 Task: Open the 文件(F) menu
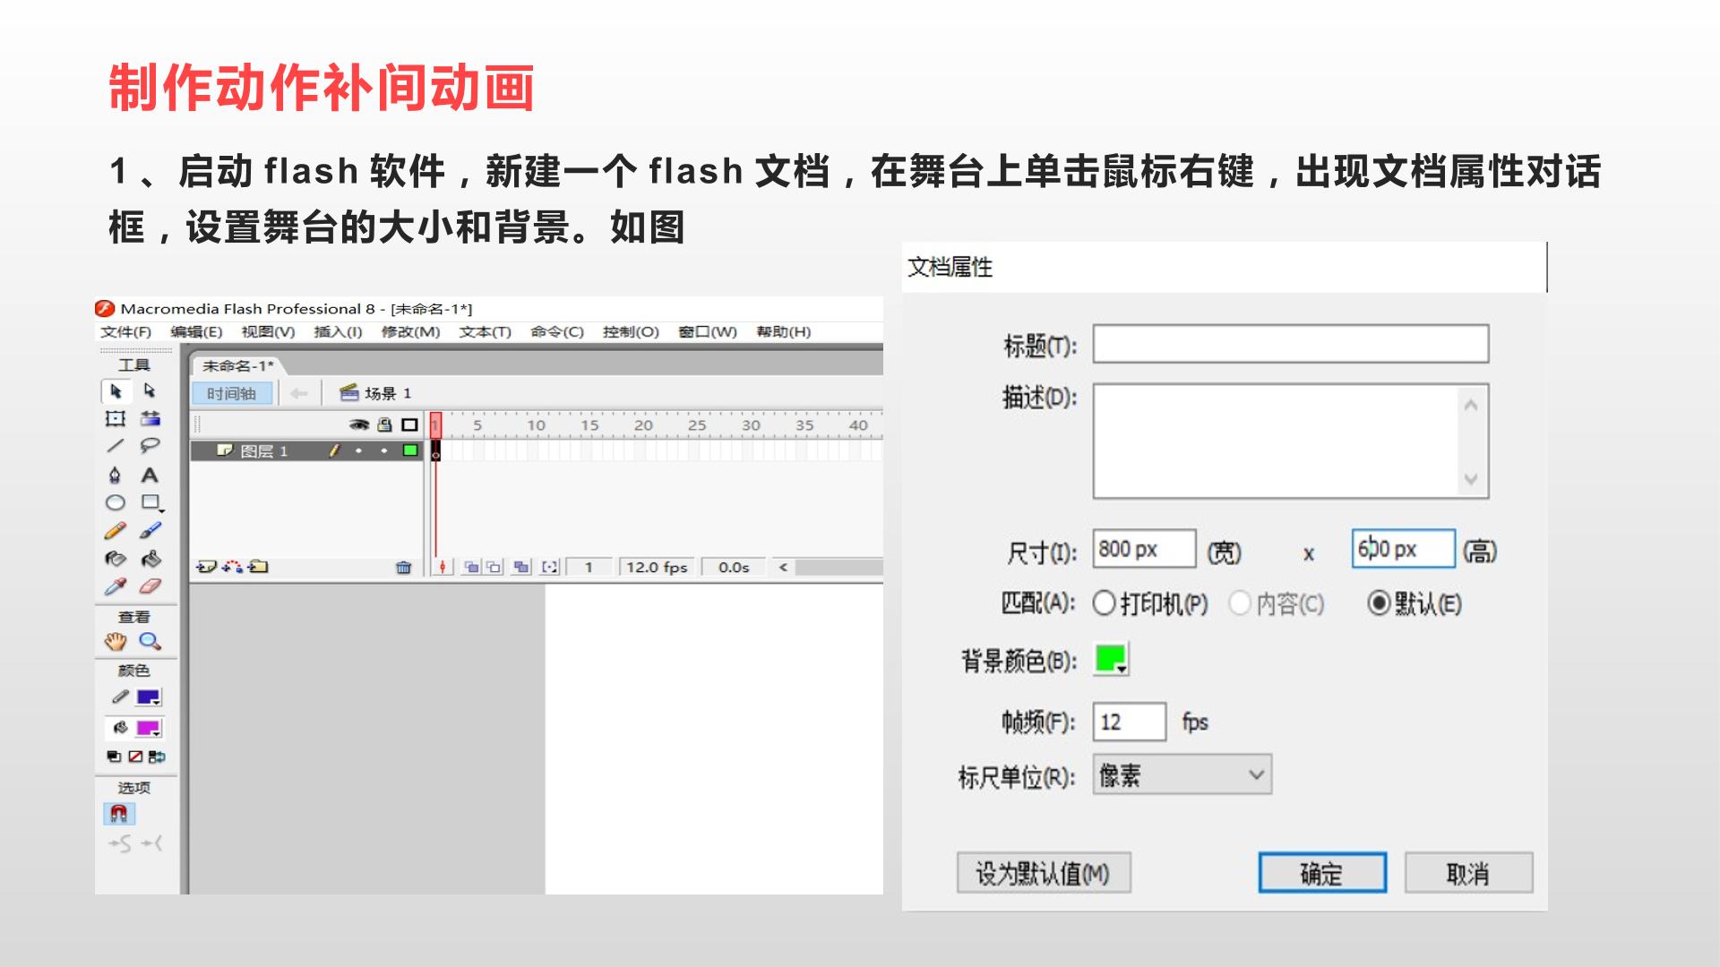pos(125,331)
